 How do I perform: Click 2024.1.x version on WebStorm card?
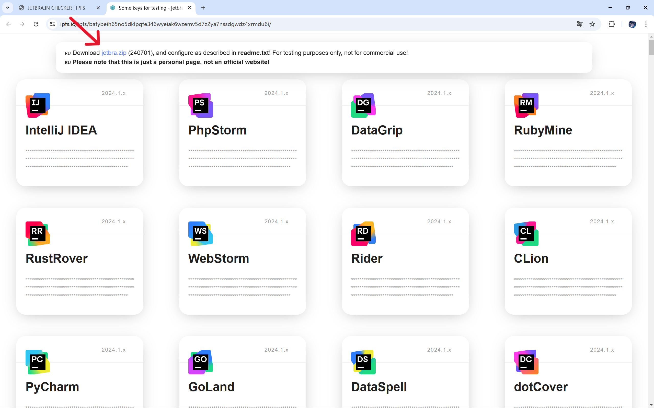(x=276, y=221)
